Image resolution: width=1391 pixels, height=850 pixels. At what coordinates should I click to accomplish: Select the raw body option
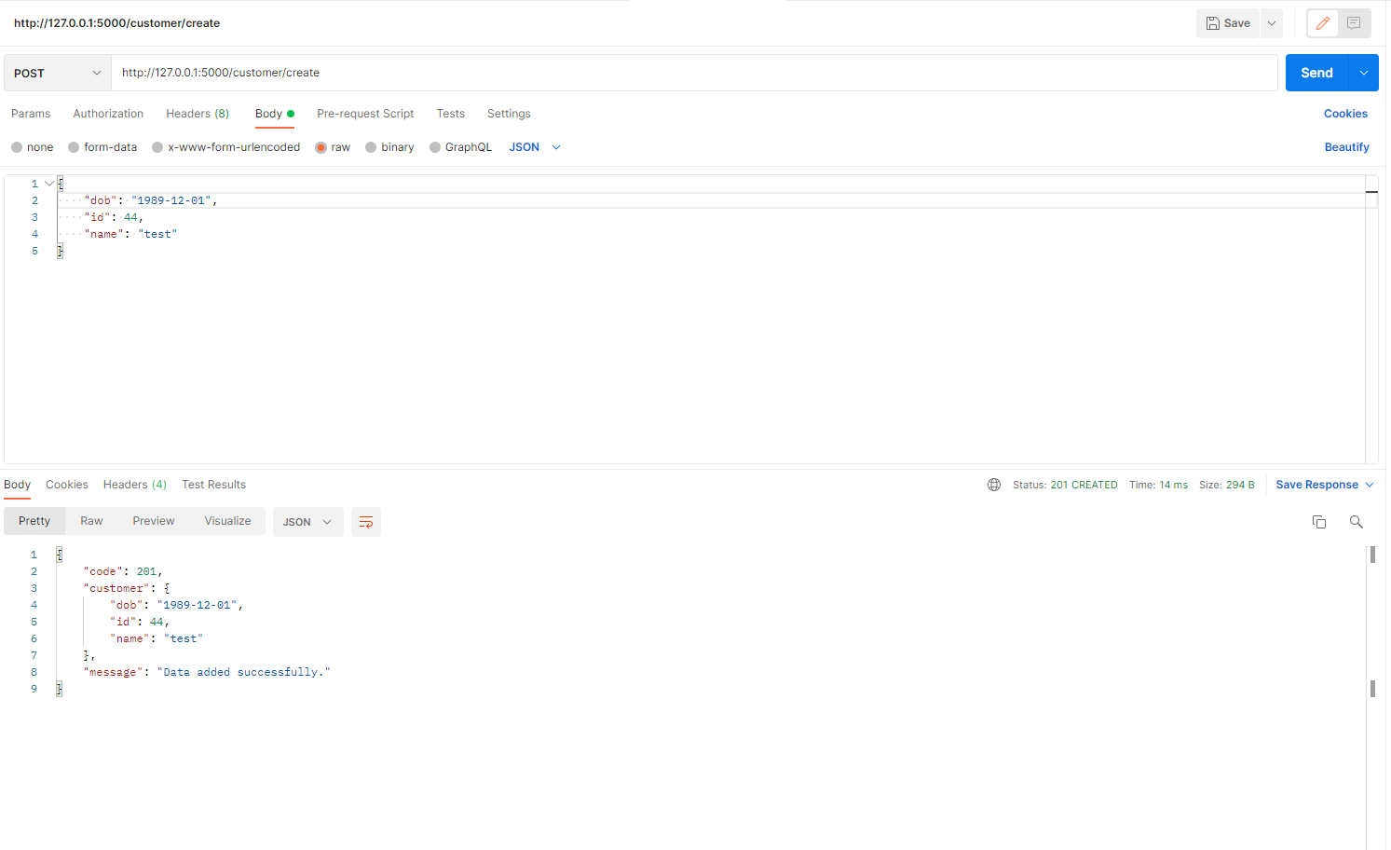[x=333, y=147]
